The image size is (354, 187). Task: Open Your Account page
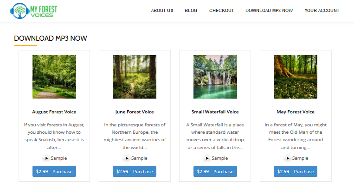pos(322,11)
